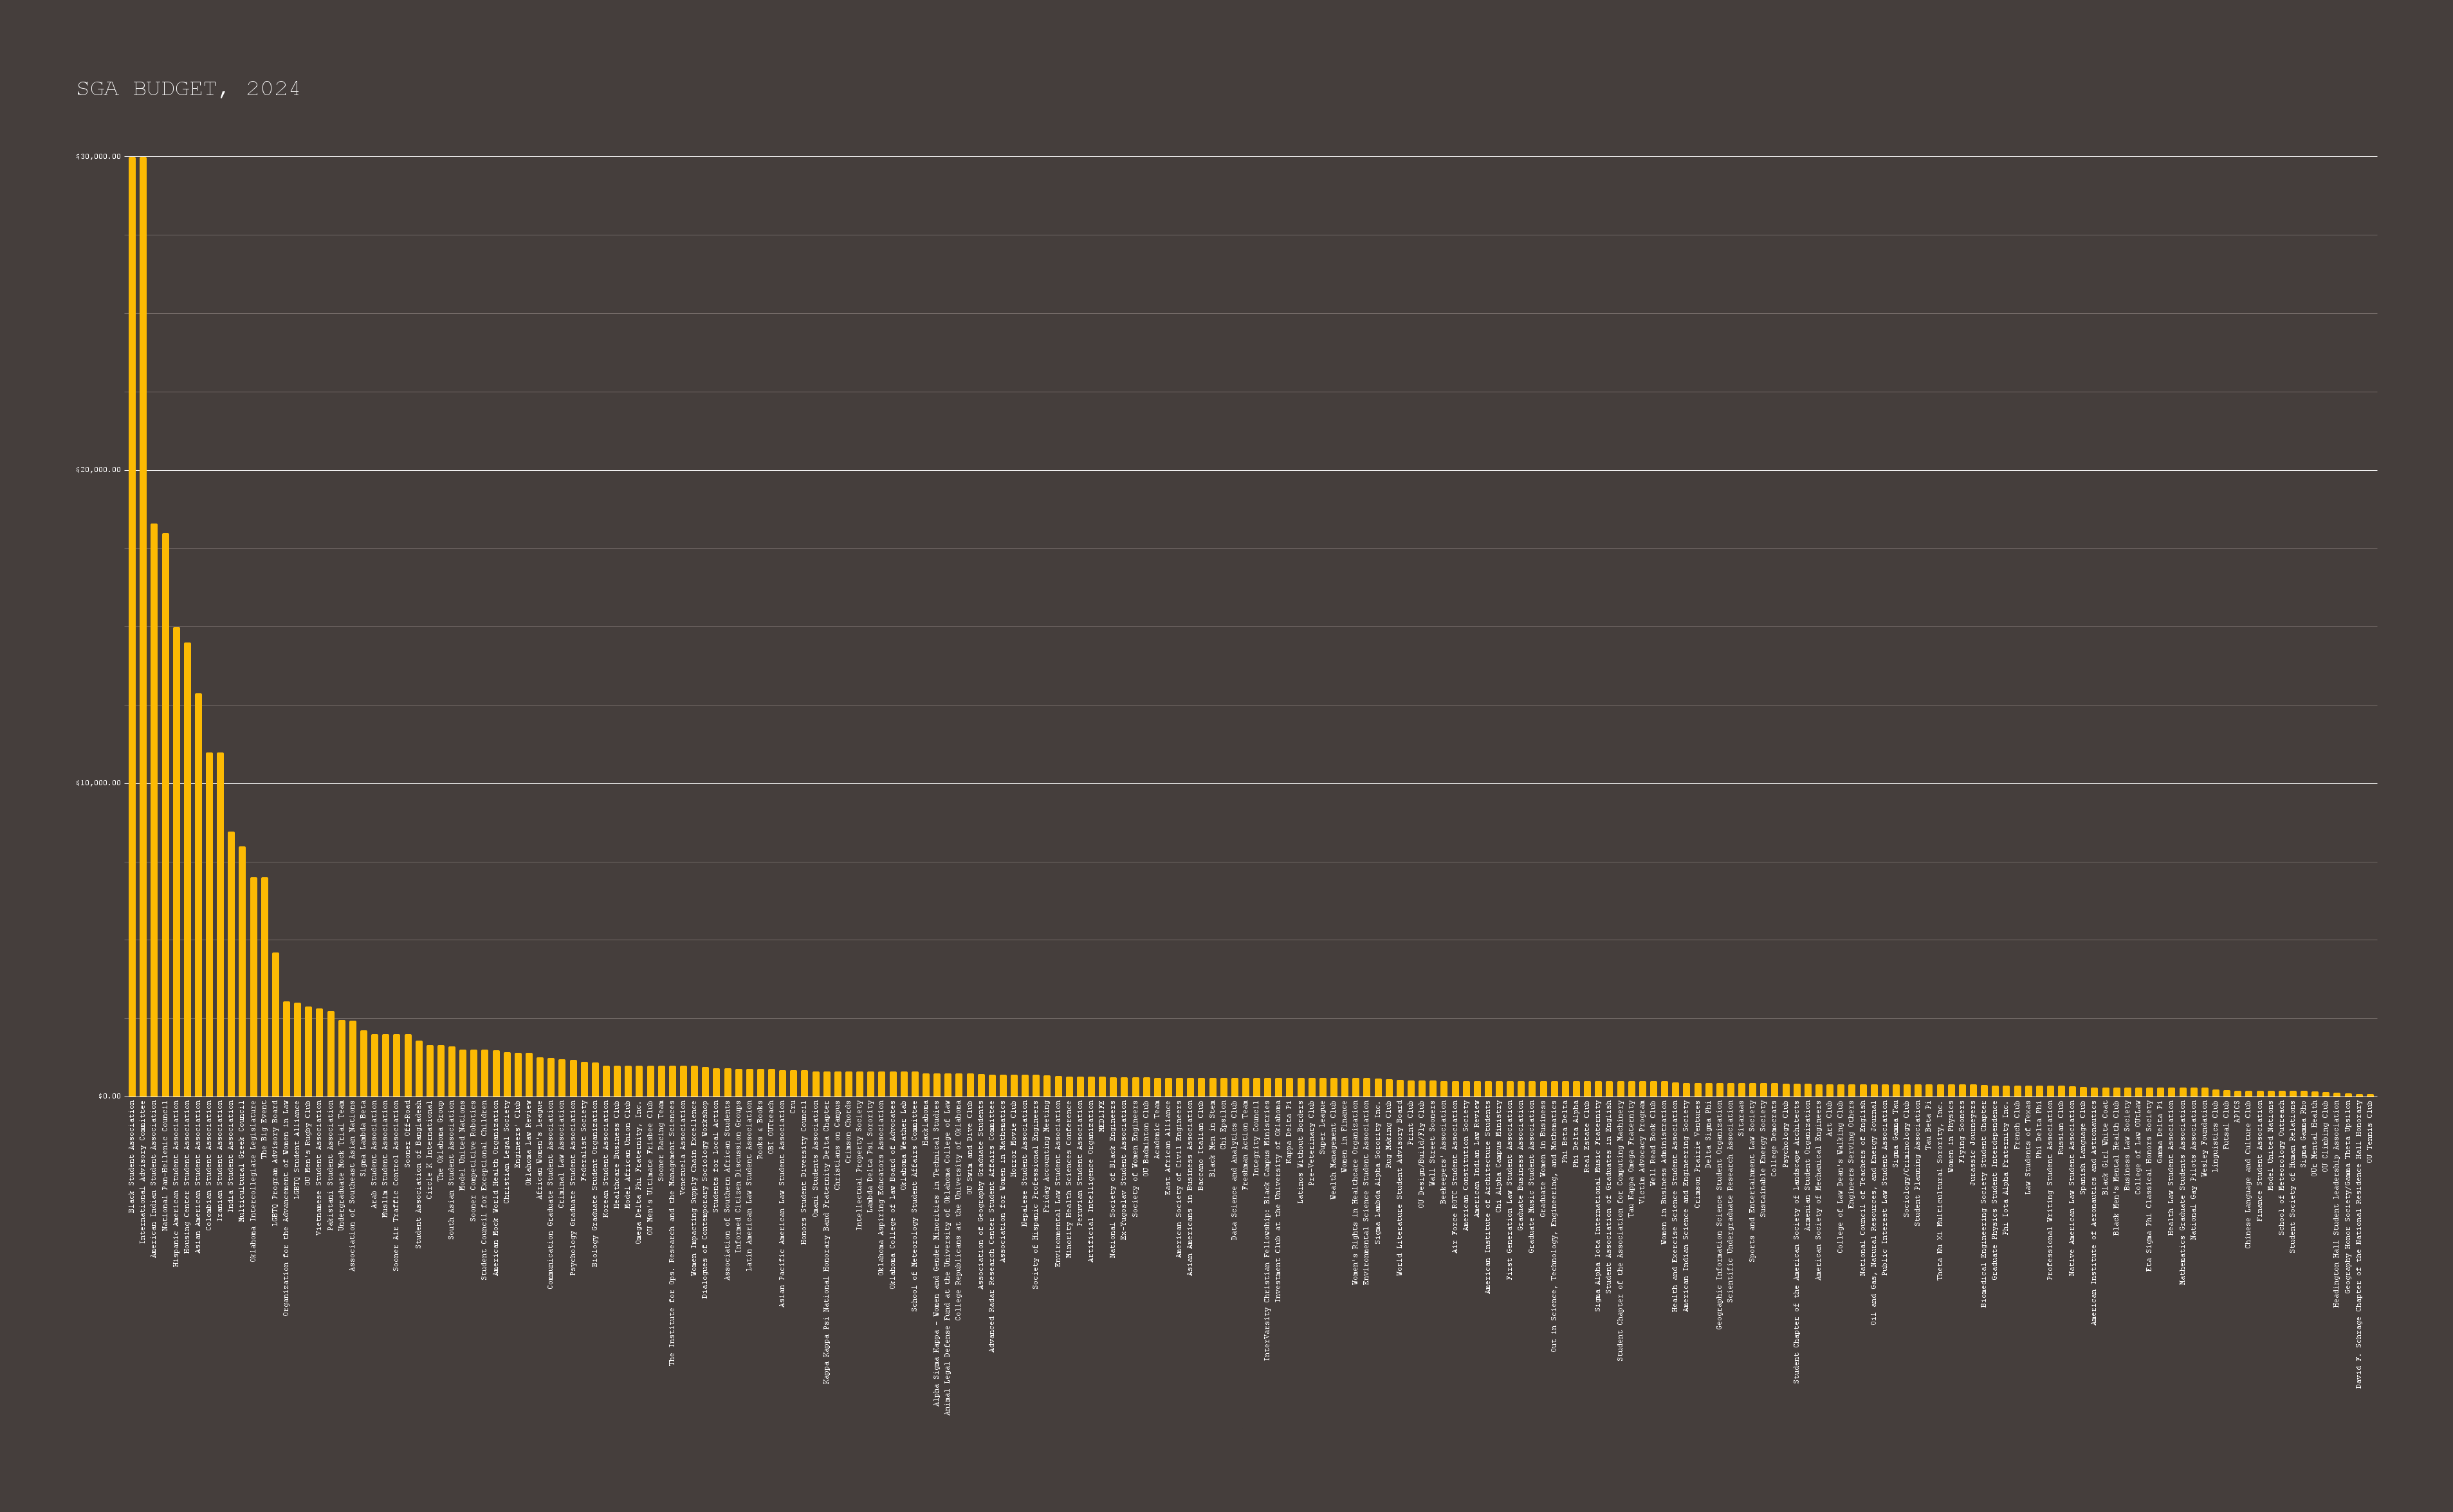2453x1512 pixels.
Task: Click the $0.00 axis label
Action: click(109, 1096)
